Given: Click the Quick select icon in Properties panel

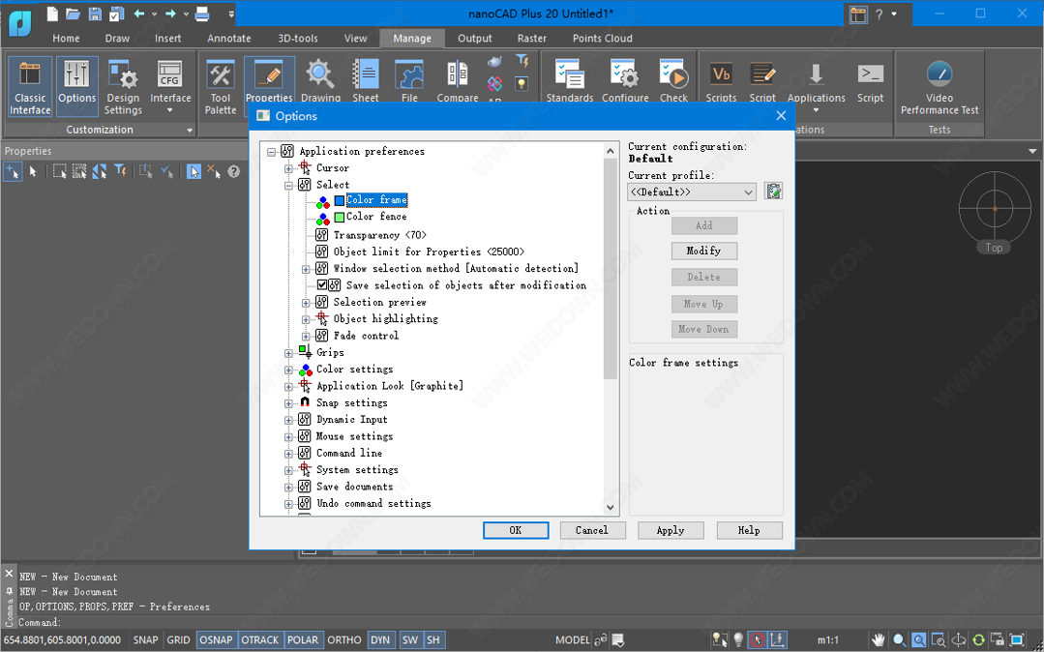Looking at the screenshot, I should (120, 172).
